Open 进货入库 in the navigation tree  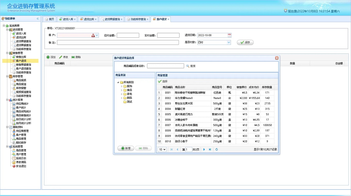coord(21,34)
